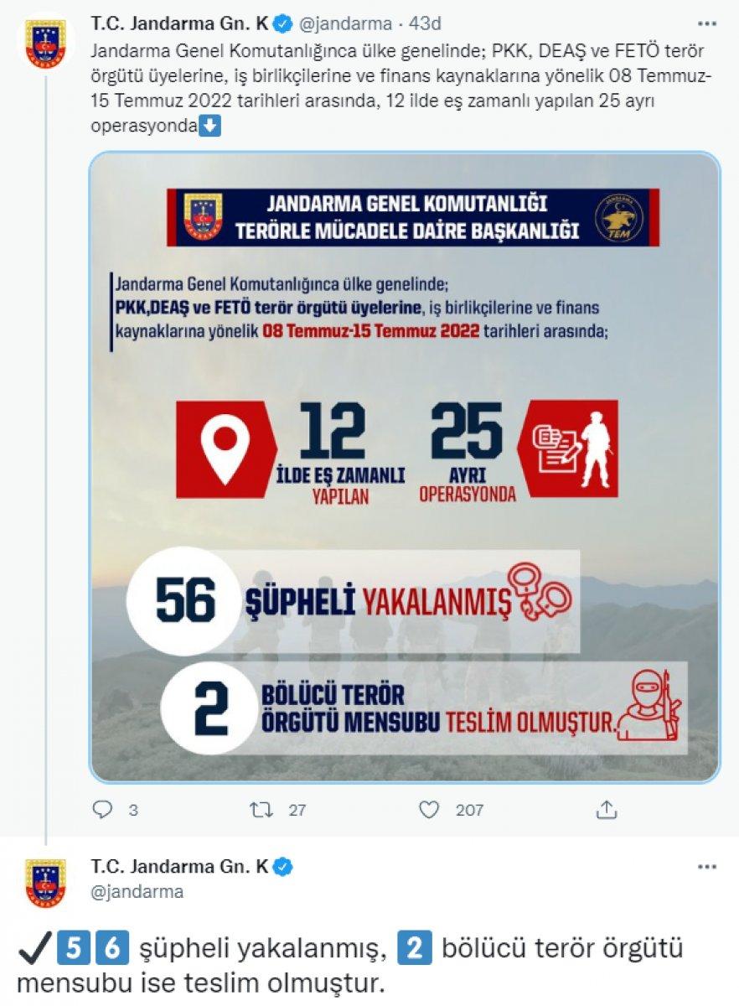This screenshot has height=1006, width=739.
Task: Click the second tweet's profile avatar
Action: tap(46, 877)
